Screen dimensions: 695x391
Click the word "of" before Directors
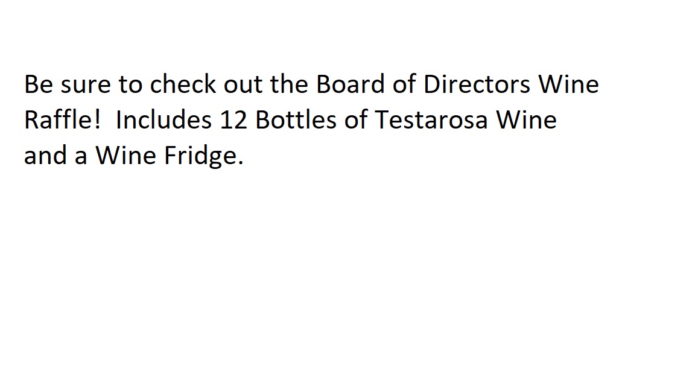point(404,84)
